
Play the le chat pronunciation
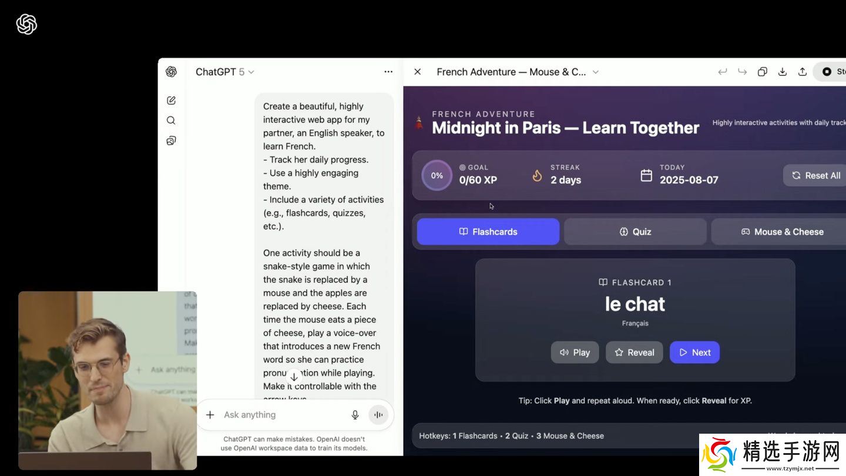[x=575, y=353]
